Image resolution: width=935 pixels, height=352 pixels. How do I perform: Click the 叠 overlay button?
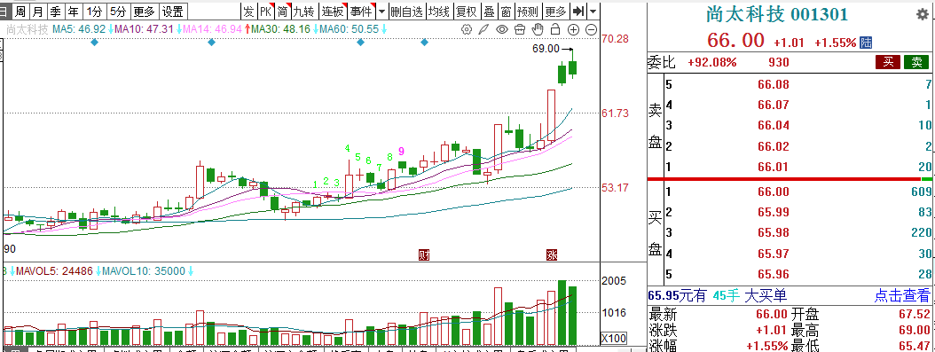point(489,11)
